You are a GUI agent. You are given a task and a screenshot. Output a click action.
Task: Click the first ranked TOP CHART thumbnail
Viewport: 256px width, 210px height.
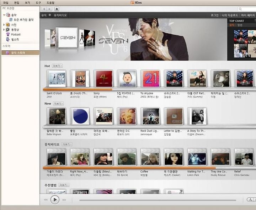tap(241, 37)
